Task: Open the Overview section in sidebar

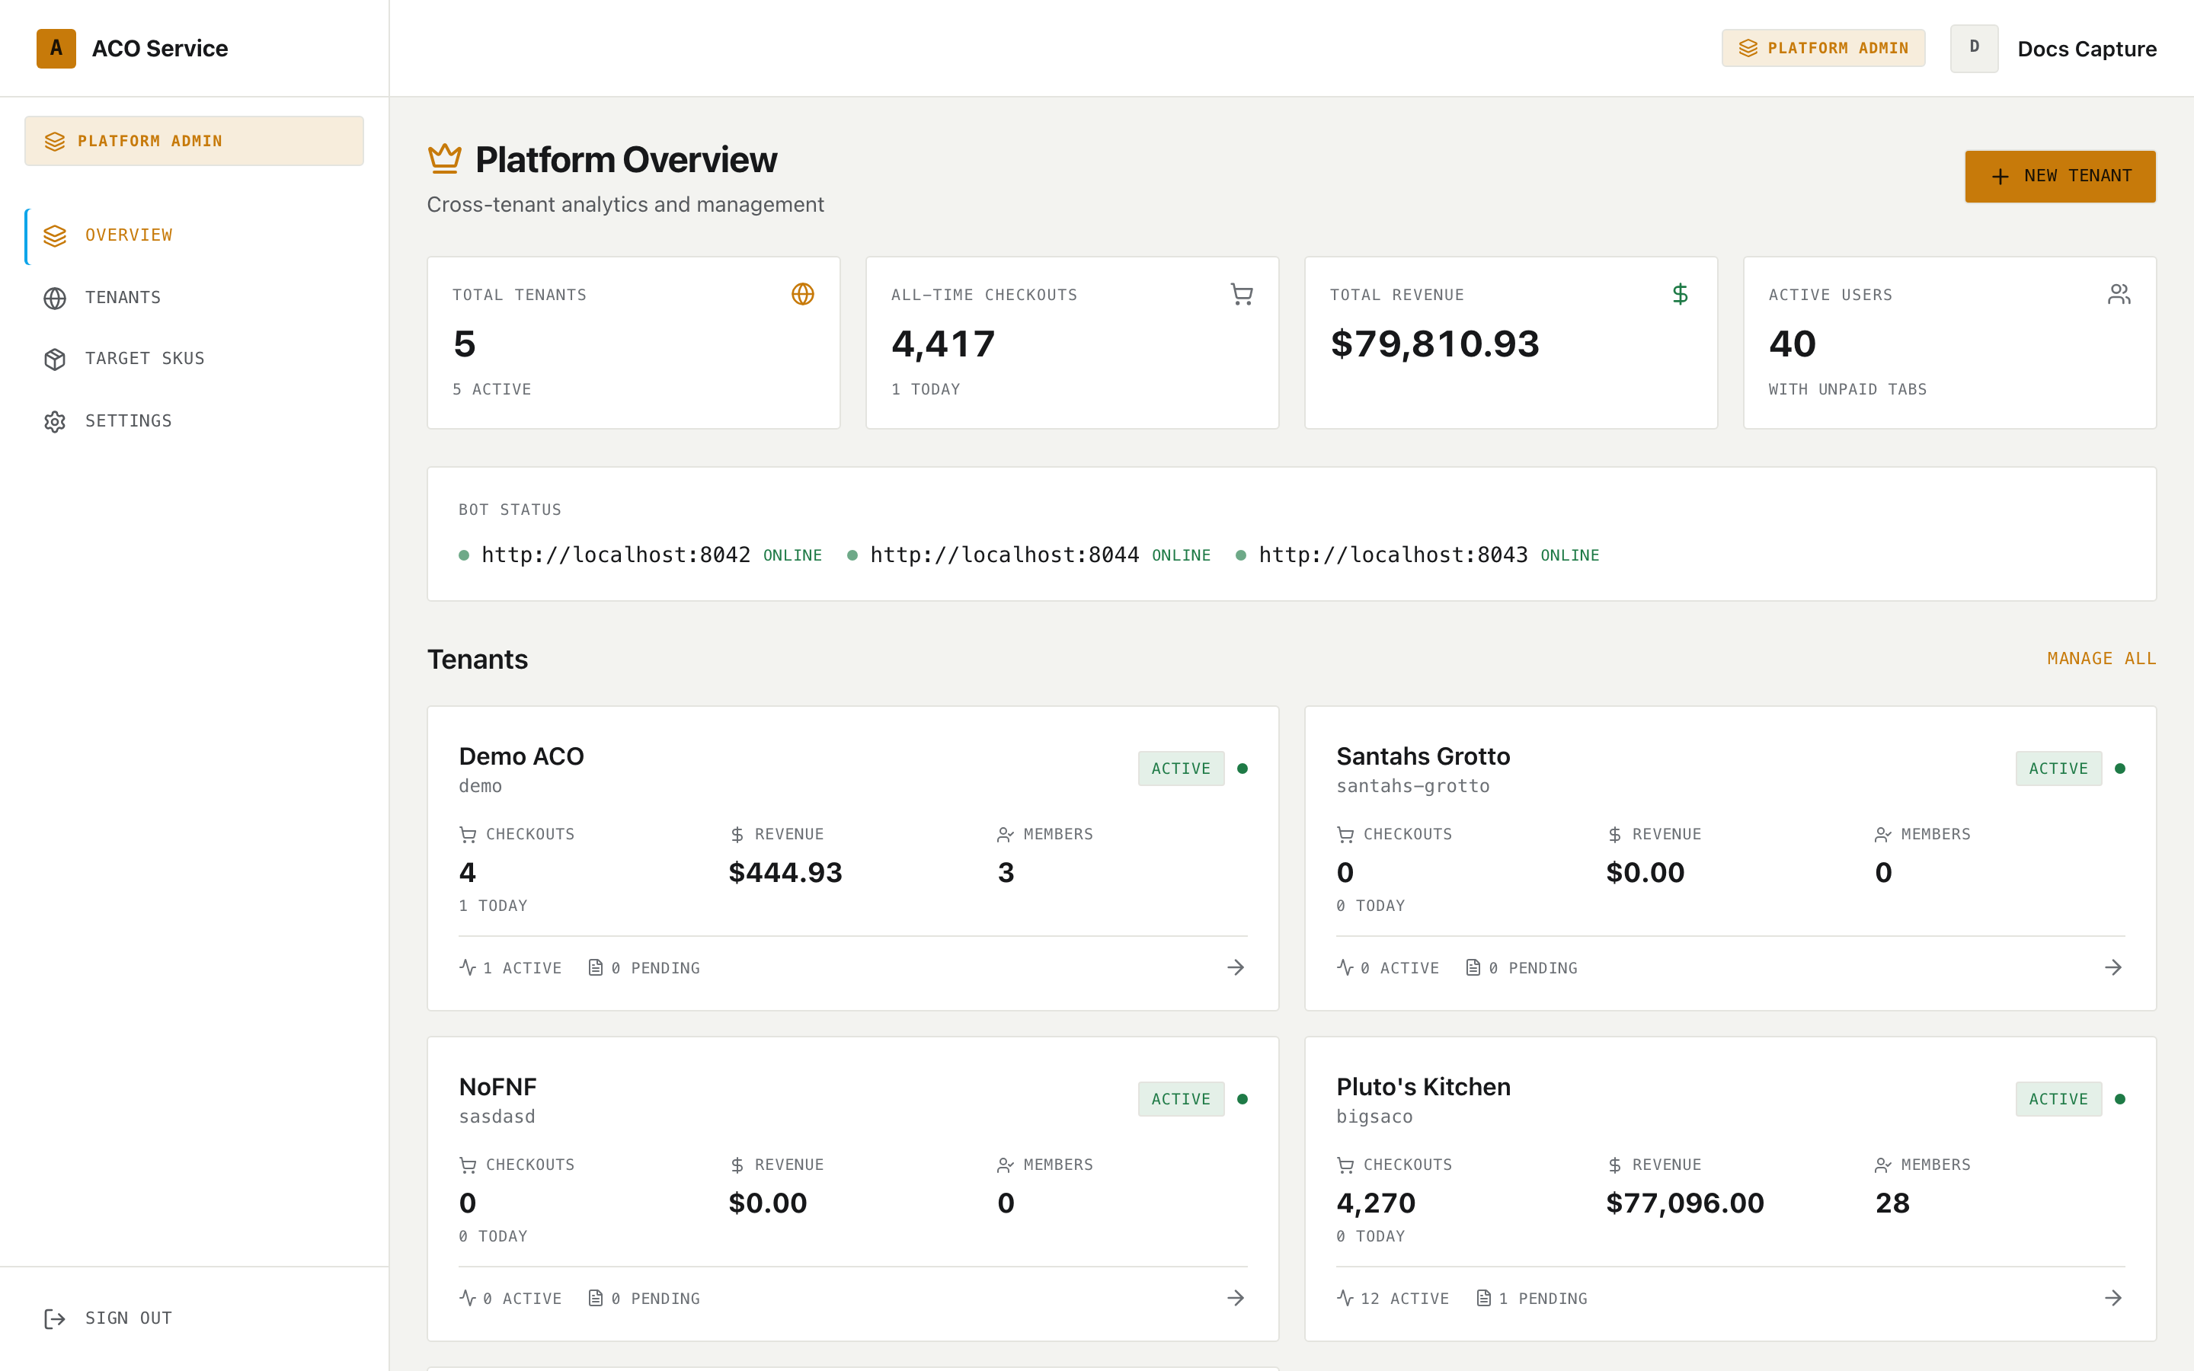Action: coord(194,236)
